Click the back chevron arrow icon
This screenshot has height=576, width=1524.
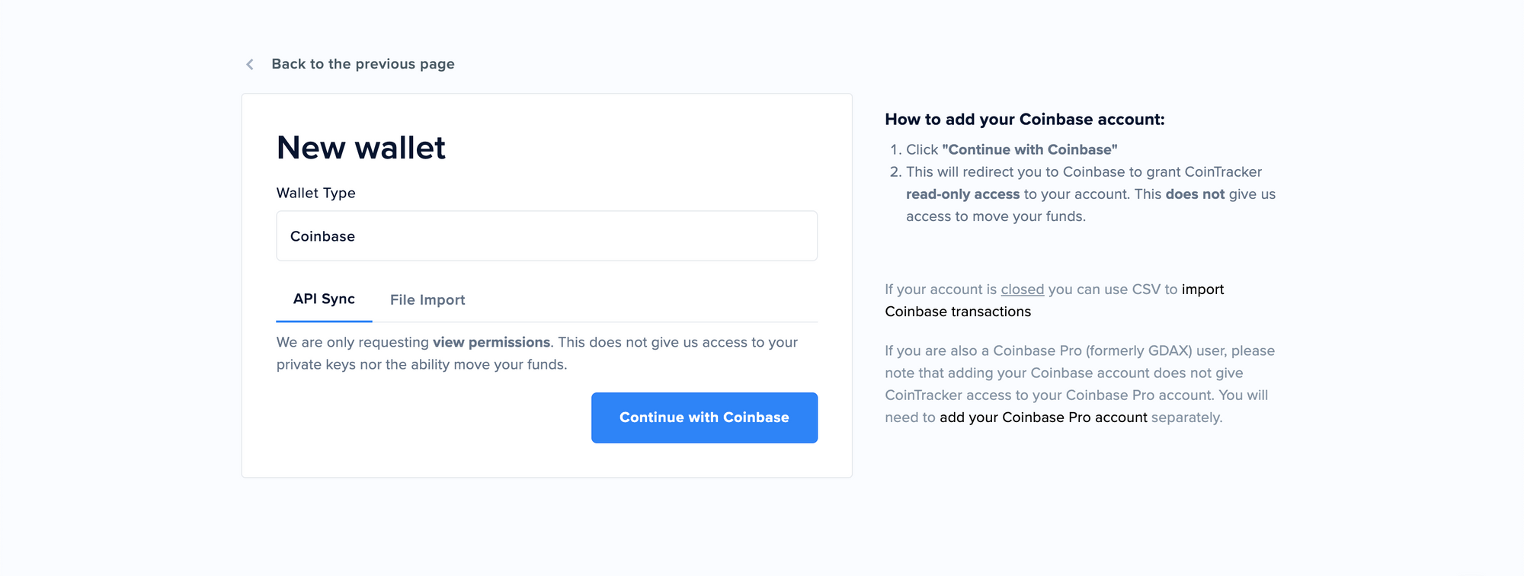(x=250, y=65)
